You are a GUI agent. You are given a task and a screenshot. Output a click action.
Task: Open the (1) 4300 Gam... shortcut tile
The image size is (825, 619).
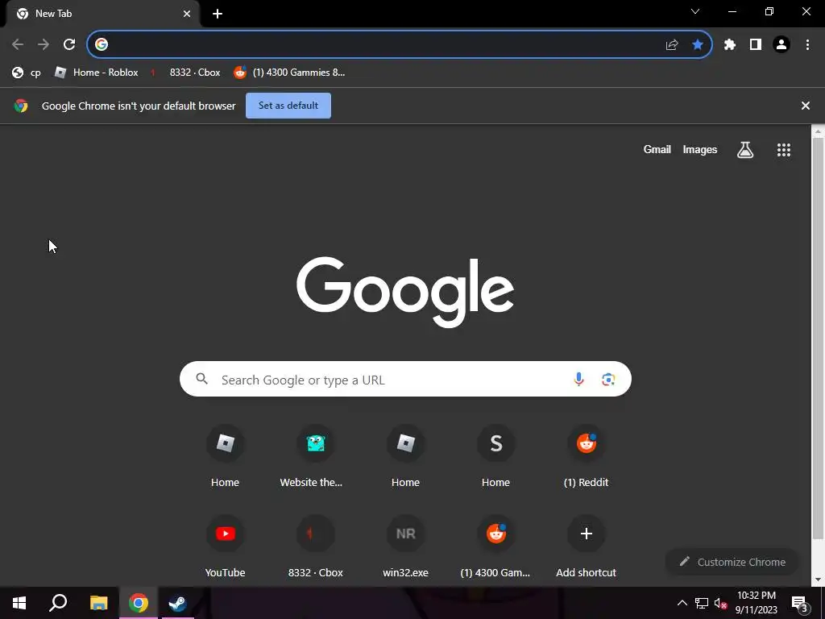(495, 547)
